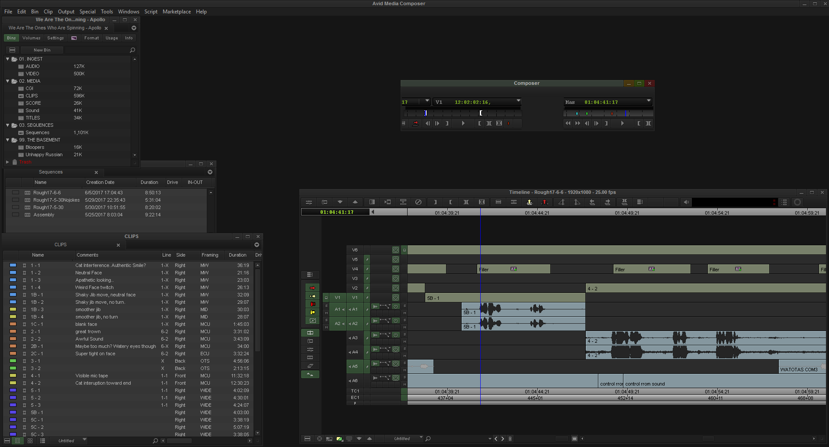Click the Fast Menu icon of project window
The height and width of the screenshot is (447, 829).
click(x=134, y=28)
